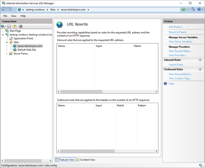Click View Server Variables... link
The image size is (205, 168).
[x=181, y=41]
